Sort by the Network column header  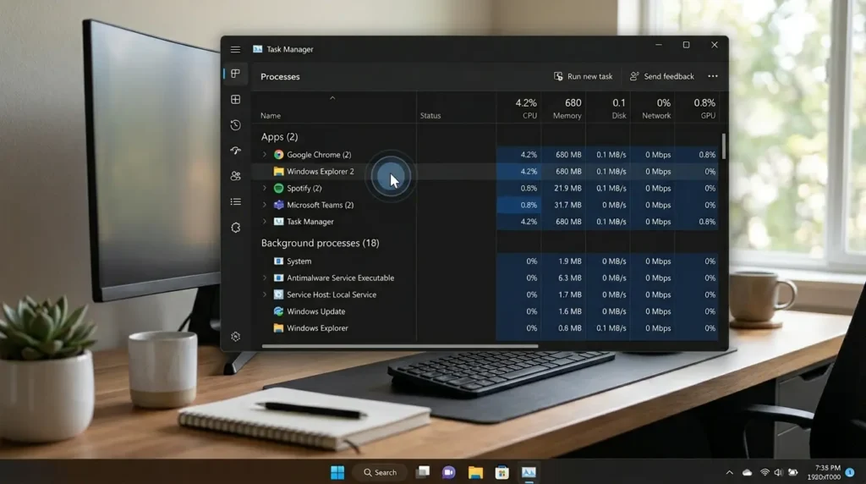tap(656, 108)
